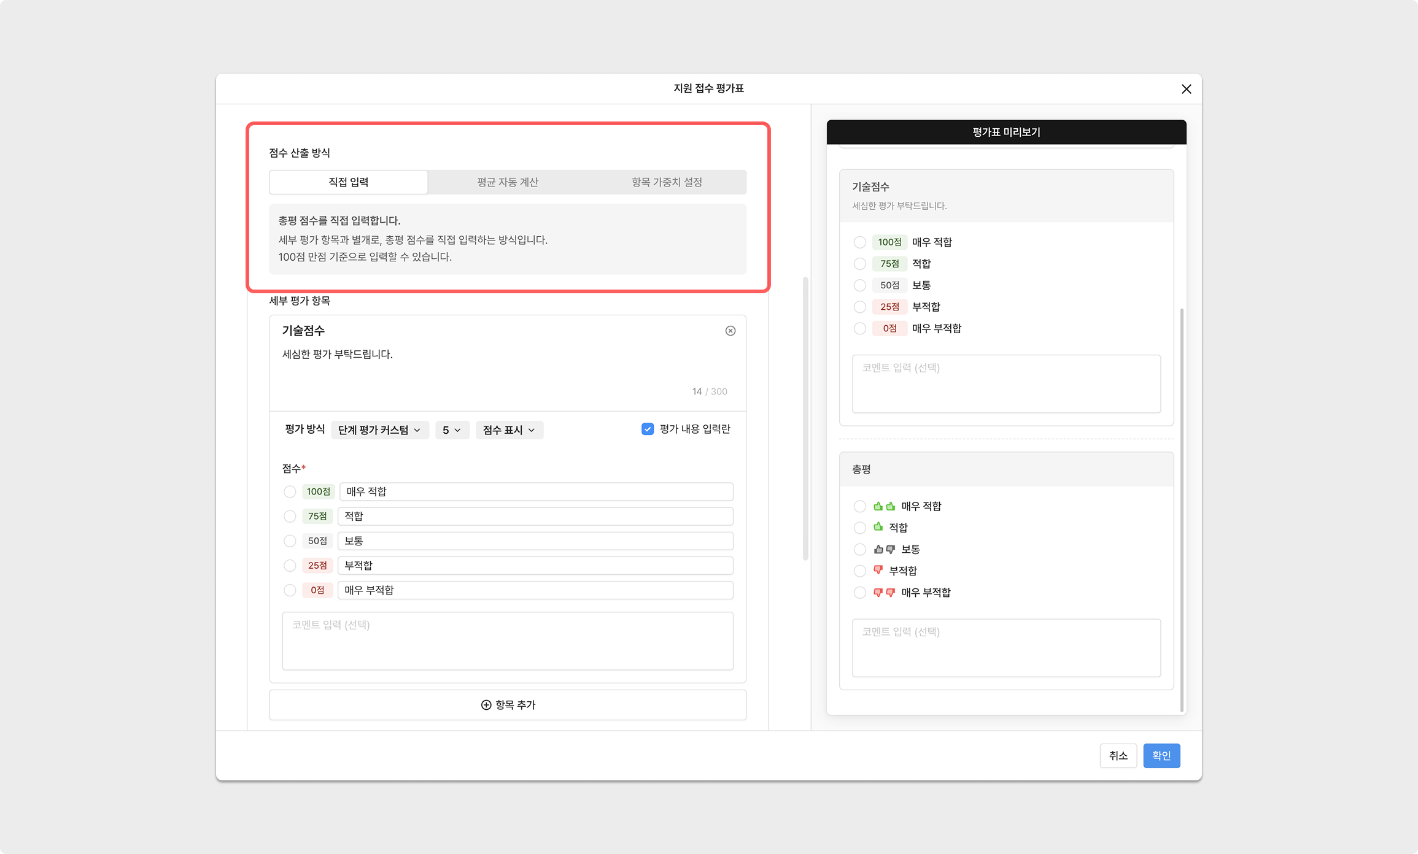Click double thumbs-up icon for 매우 적합
1418x854 pixels.
coord(884,506)
